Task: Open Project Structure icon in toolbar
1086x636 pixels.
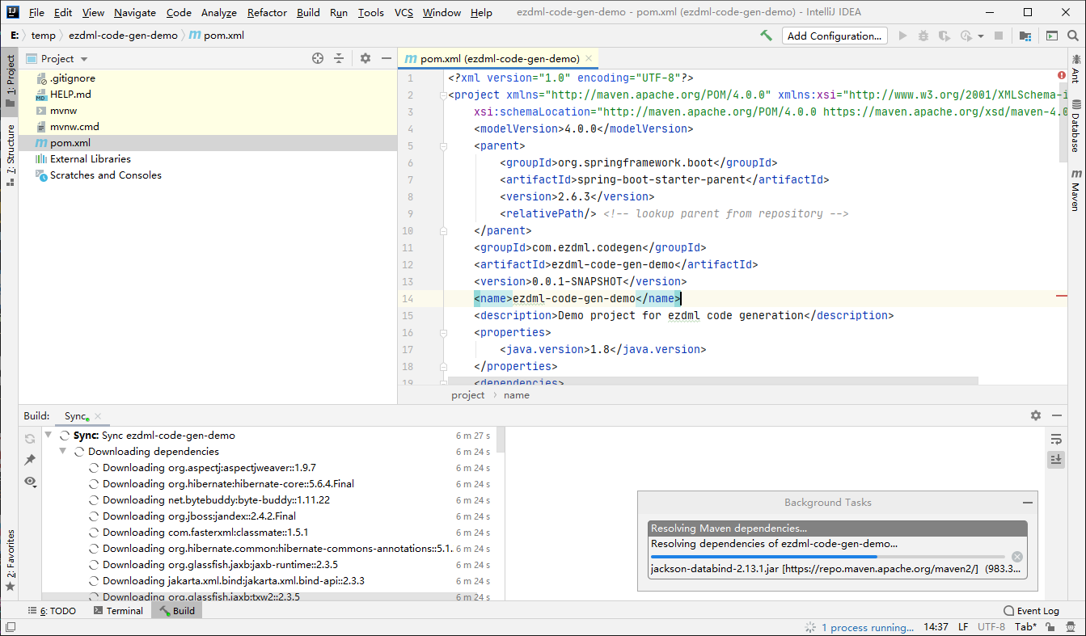Action: click(1025, 36)
